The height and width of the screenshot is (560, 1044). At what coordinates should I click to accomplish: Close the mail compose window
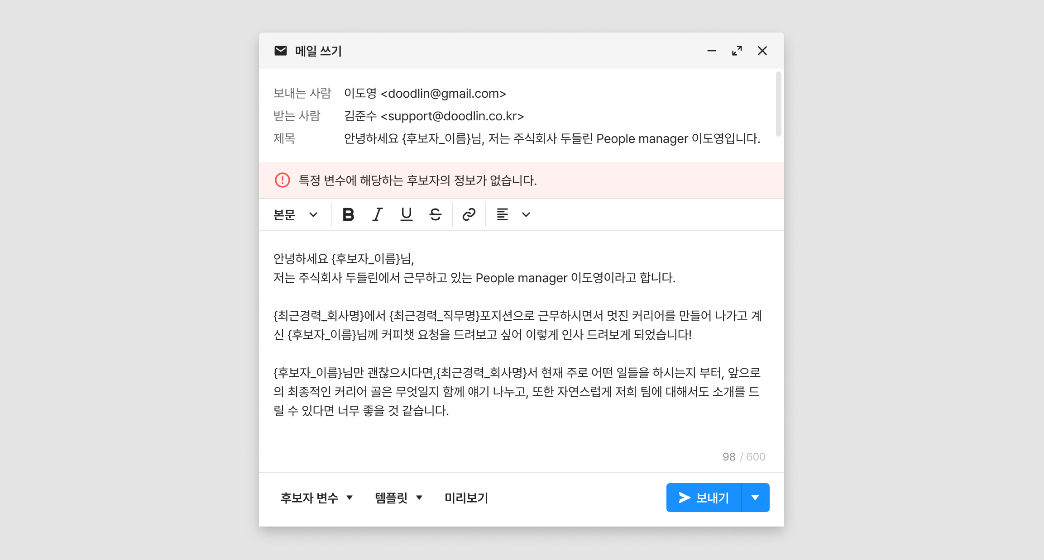[x=762, y=51]
